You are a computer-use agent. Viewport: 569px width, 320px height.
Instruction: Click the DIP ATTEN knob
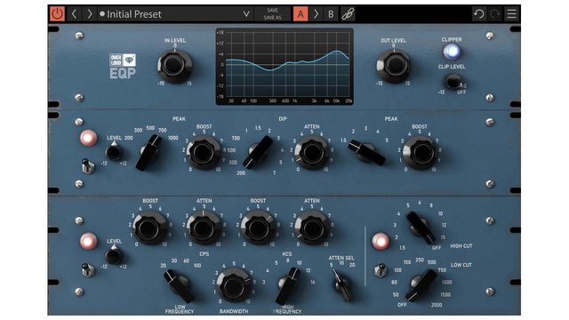(312, 153)
